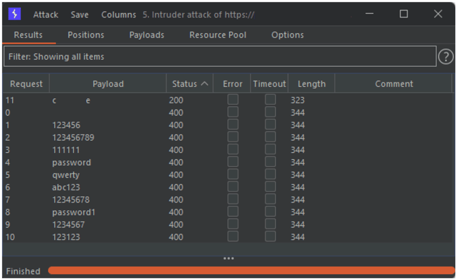Select payload abc123 in results table

point(66,187)
